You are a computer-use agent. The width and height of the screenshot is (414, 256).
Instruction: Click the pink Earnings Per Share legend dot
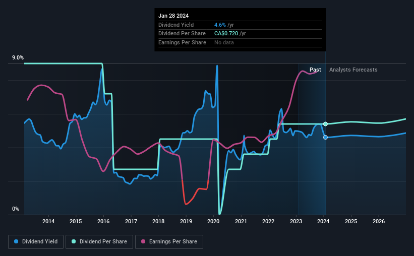pyautogui.click(x=143, y=241)
